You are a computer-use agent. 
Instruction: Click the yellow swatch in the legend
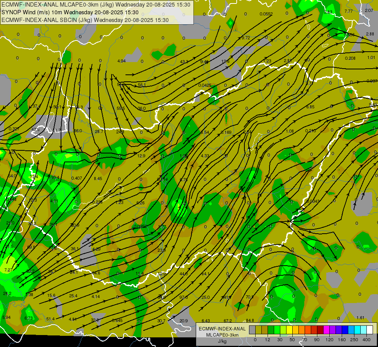[290, 330]
